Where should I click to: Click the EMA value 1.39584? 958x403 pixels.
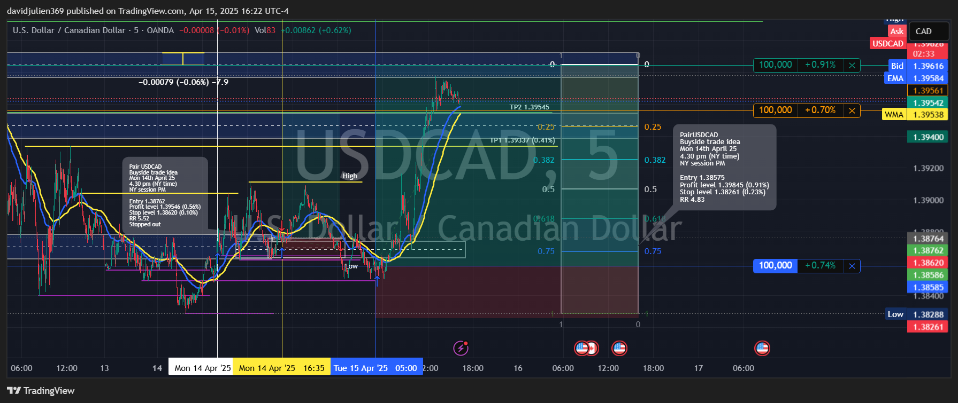(928, 78)
